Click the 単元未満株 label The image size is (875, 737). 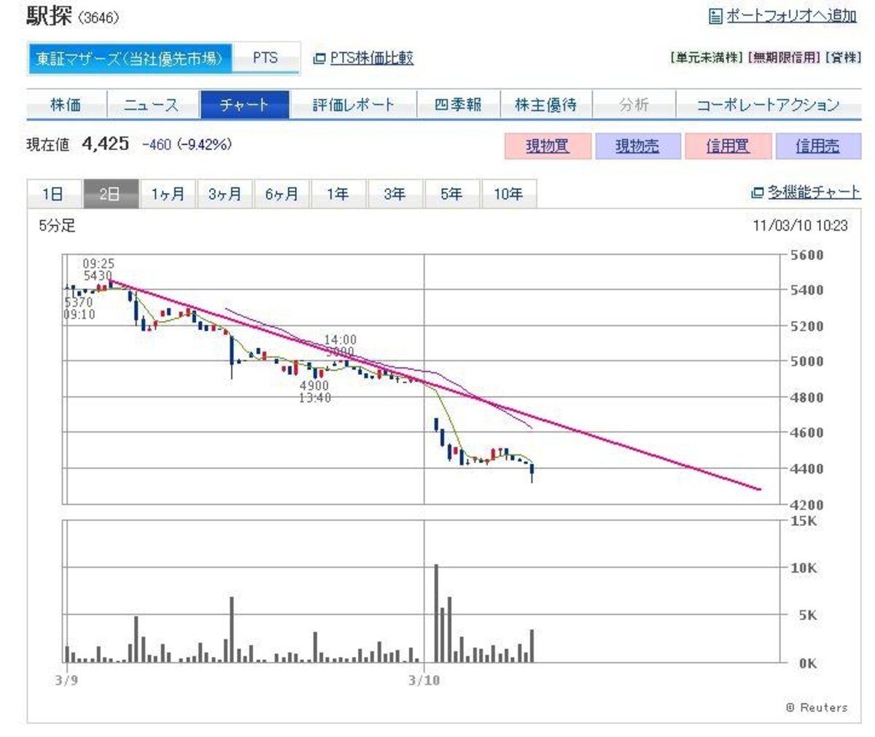coord(707,58)
